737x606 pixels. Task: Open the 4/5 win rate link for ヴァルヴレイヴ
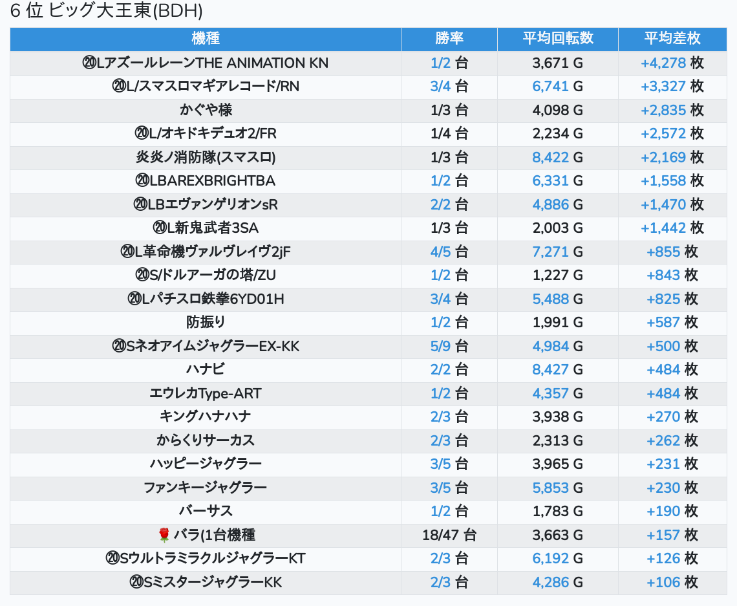(x=440, y=252)
